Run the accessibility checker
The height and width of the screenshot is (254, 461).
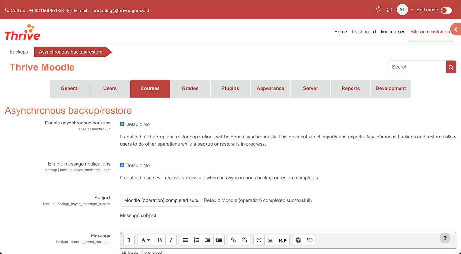point(298,240)
